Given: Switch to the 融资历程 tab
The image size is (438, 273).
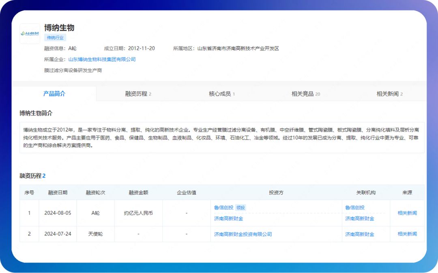Looking at the screenshot, I should click(138, 94).
